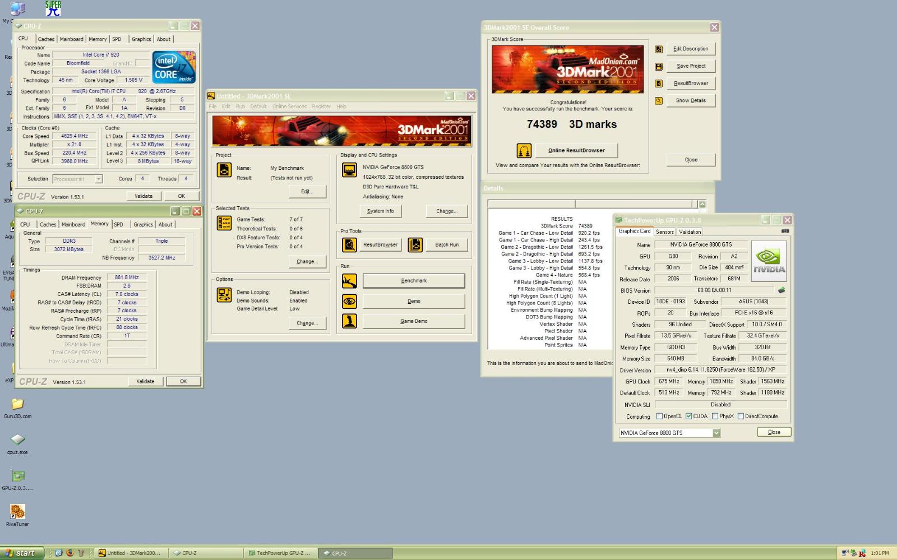Toggle the DirectCompute checkbox in GPU-Z
The image size is (897, 560).
[x=741, y=416]
